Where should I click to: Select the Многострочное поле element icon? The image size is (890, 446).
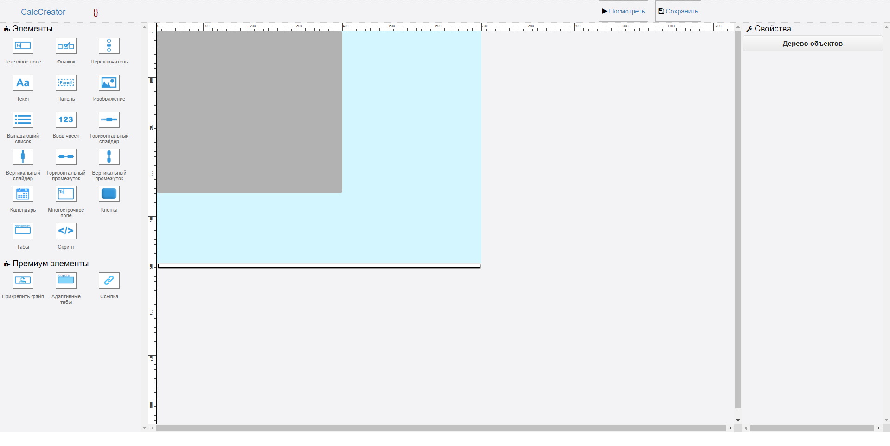pos(66,194)
